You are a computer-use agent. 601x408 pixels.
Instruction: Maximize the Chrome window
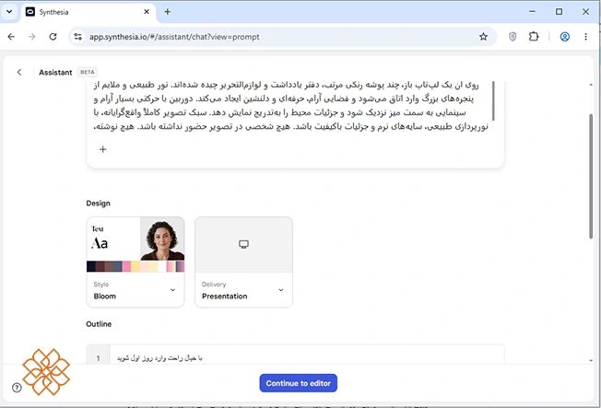pyautogui.click(x=559, y=12)
